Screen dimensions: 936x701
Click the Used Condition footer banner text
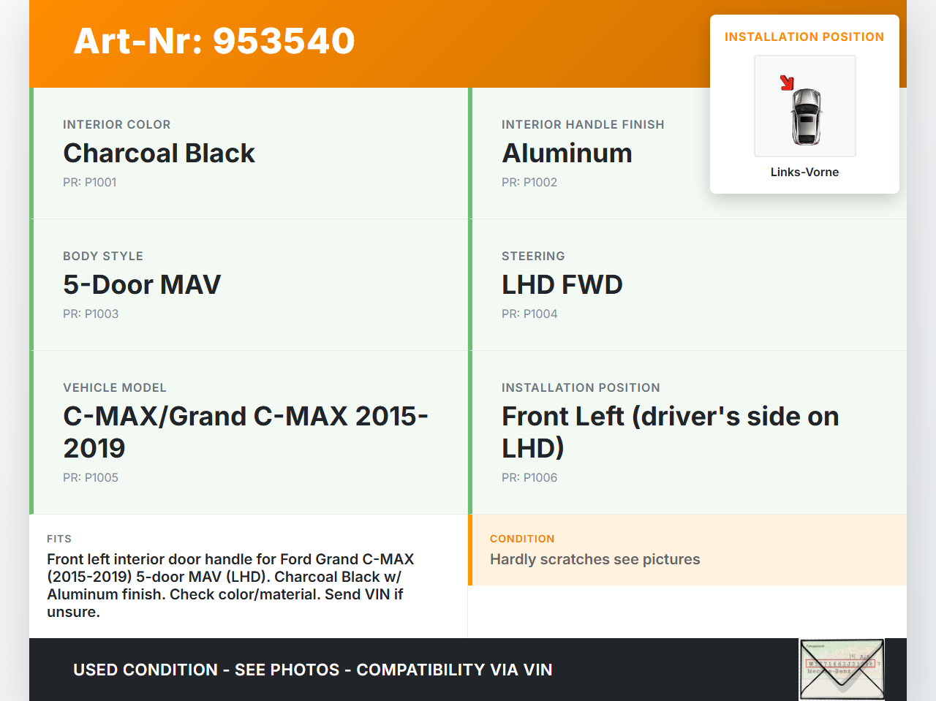312,670
